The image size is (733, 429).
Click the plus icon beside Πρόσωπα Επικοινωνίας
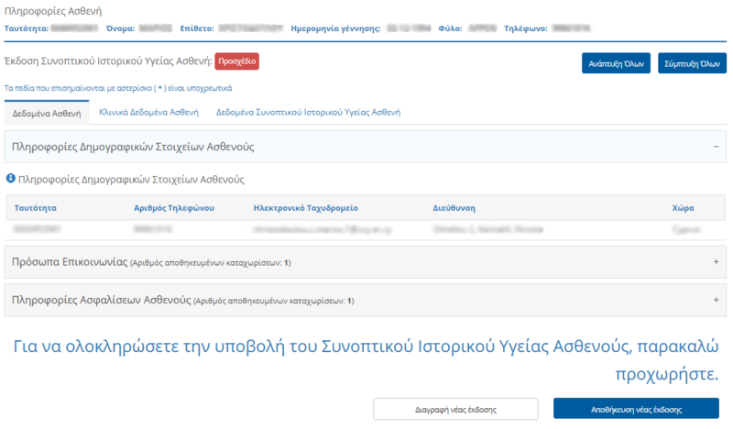[716, 262]
